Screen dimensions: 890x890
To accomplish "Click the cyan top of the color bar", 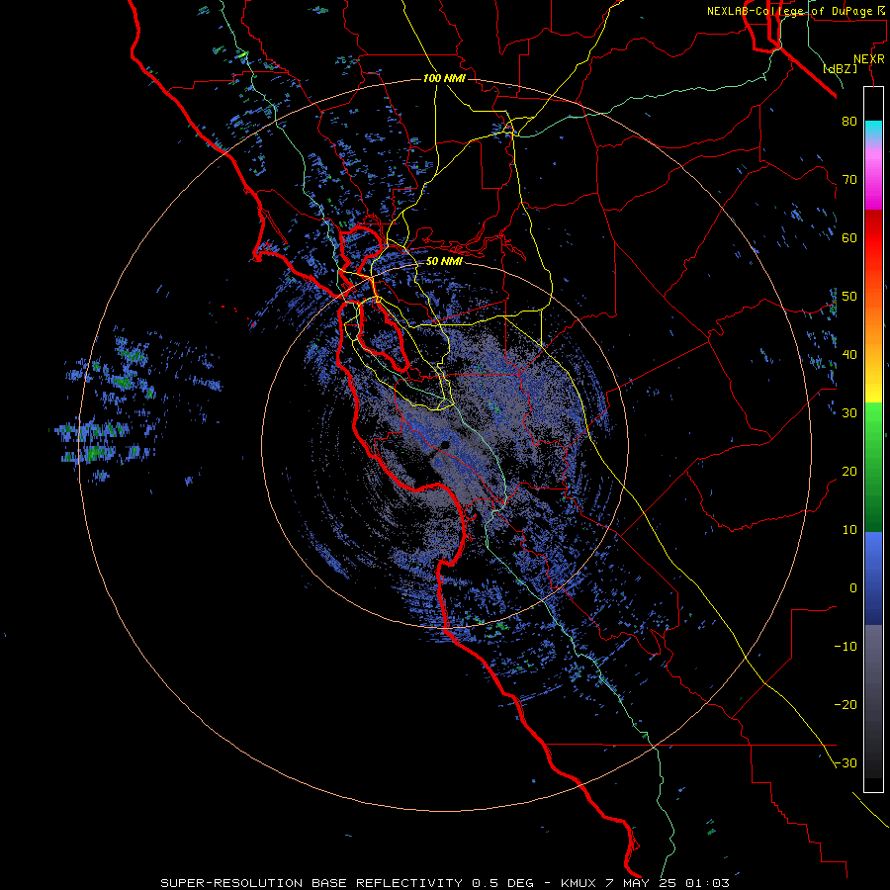I will coord(873,130).
